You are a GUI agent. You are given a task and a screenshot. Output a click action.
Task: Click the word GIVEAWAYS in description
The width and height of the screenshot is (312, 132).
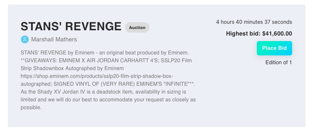(40, 60)
